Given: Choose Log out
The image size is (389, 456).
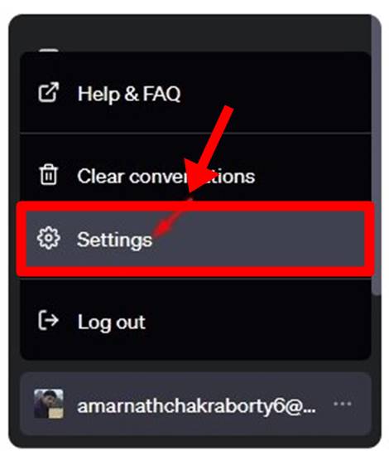Looking at the screenshot, I should 195,322.
